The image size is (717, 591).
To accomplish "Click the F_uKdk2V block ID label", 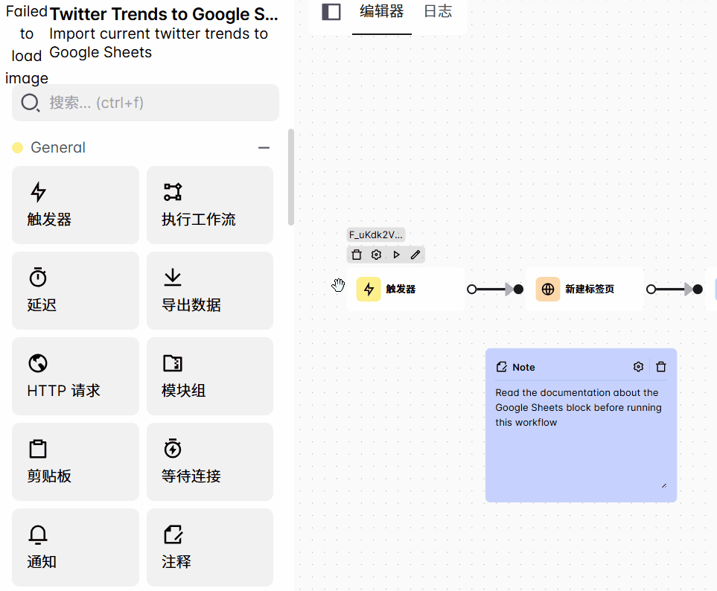I will click(x=376, y=235).
